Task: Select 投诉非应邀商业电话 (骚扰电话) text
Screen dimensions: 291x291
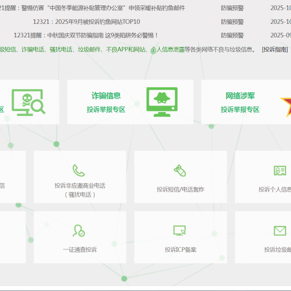Action: coord(80,190)
